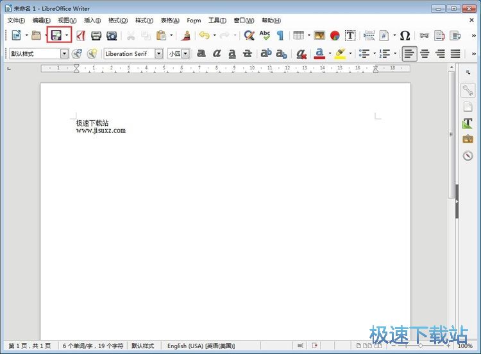This screenshot has height=354, width=481.
Task: Apply the yellow highlighting color
Action: tap(340, 54)
